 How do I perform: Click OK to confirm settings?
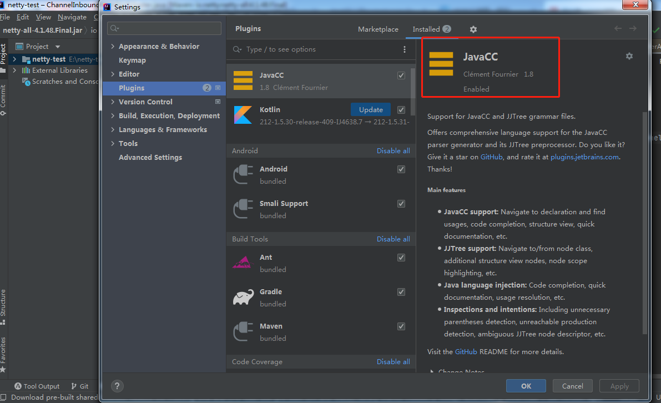coord(526,386)
